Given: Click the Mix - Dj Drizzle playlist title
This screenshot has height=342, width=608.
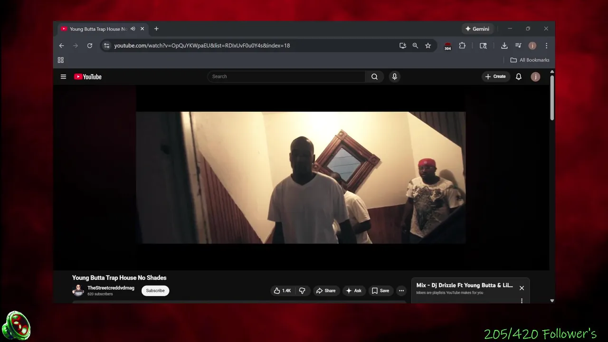Looking at the screenshot, I should pos(465,285).
